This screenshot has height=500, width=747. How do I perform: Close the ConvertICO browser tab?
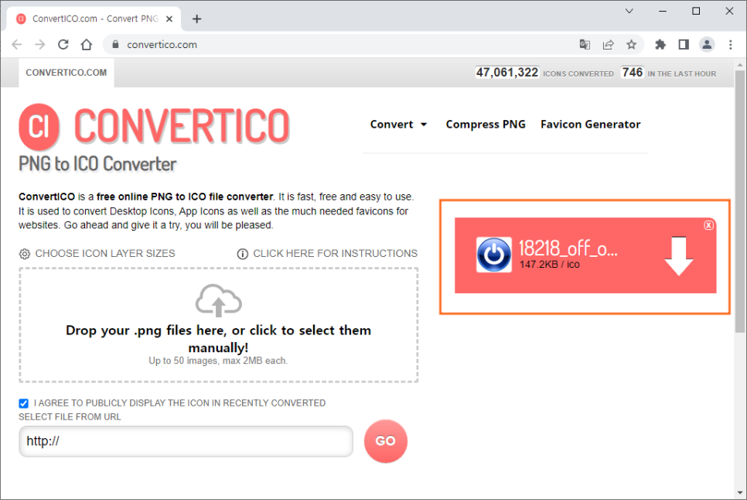(169, 19)
